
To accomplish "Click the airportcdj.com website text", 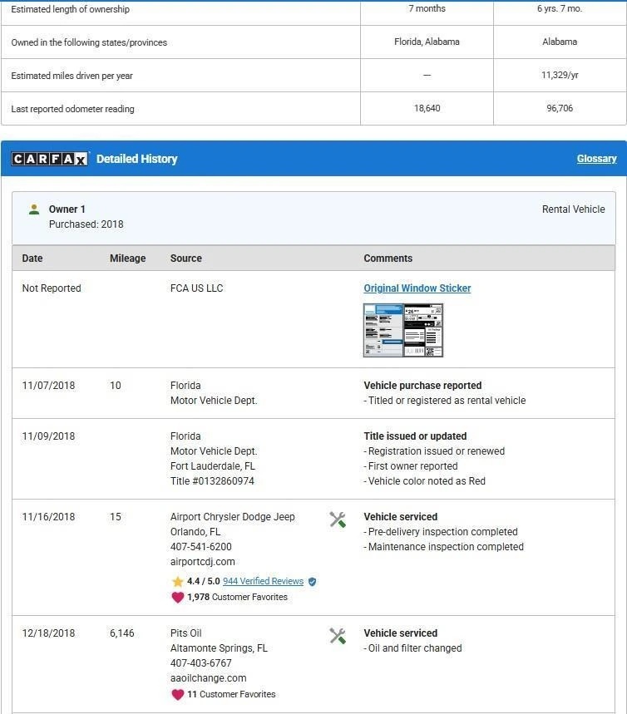I will (x=202, y=562).
